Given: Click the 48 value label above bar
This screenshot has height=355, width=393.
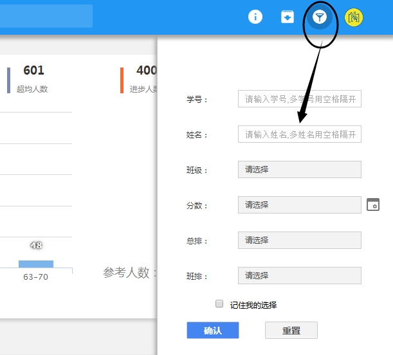Looking at the screenshot, I should [36, 246].
